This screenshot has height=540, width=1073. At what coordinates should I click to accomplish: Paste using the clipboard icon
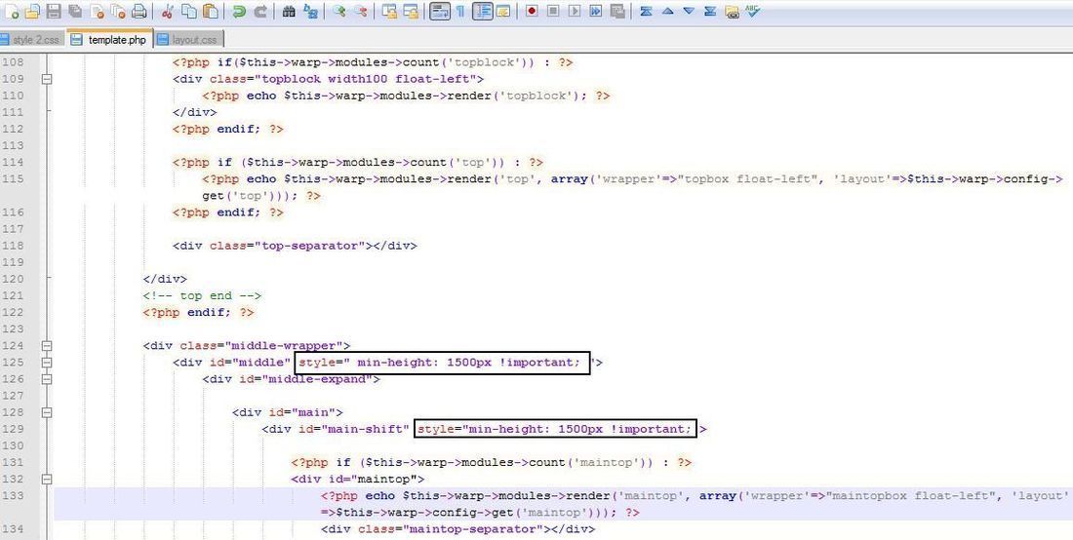210,12
